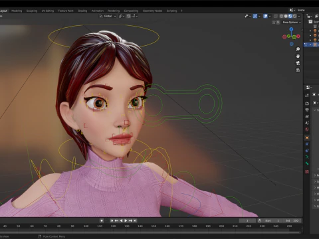
Task: Open the Object properties tab
Action: (x=307, y=137)
